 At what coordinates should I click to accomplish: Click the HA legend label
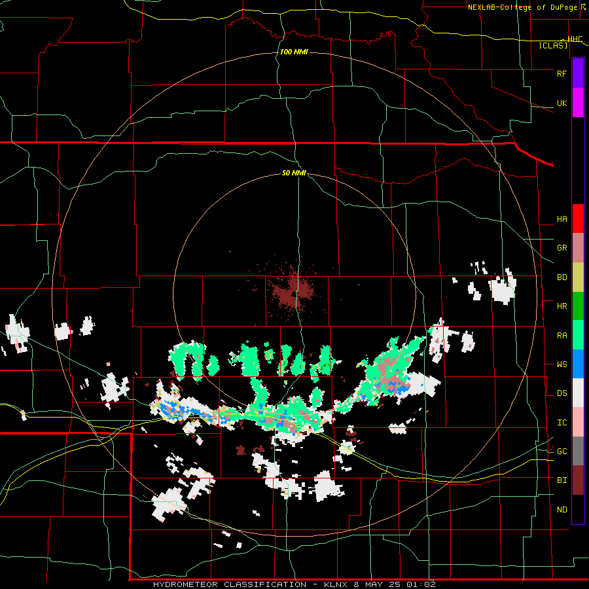562,219
